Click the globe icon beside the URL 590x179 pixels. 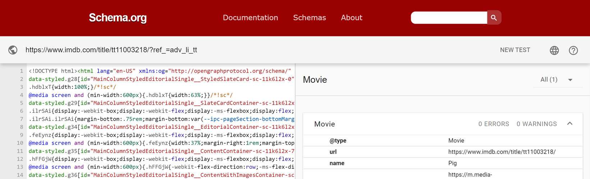tap(13, 50)
